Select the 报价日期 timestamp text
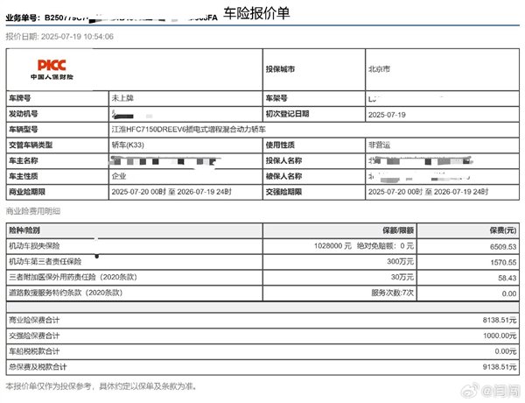 click(59, 37)
